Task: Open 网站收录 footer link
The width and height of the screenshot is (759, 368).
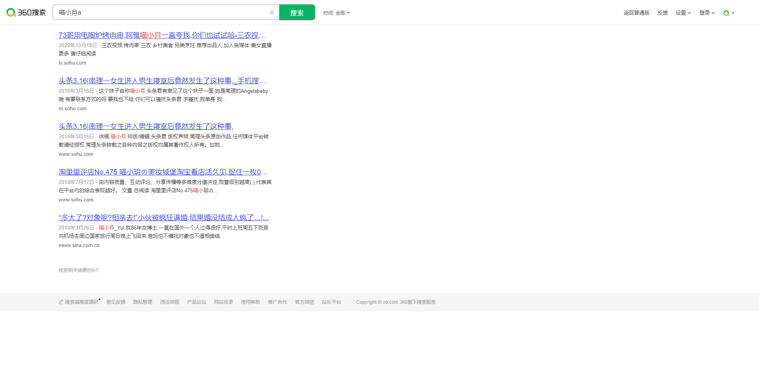Action: click(224, 302)
